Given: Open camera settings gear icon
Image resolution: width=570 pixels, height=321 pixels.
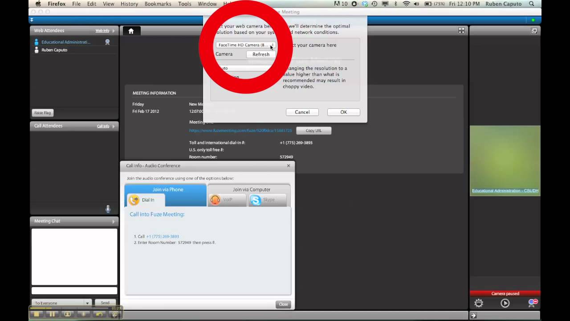Looking at the screenshot, I should pos(479,303).
